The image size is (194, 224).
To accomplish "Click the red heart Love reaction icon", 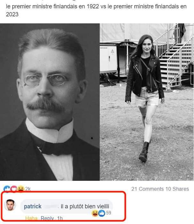I will point(14,189).
